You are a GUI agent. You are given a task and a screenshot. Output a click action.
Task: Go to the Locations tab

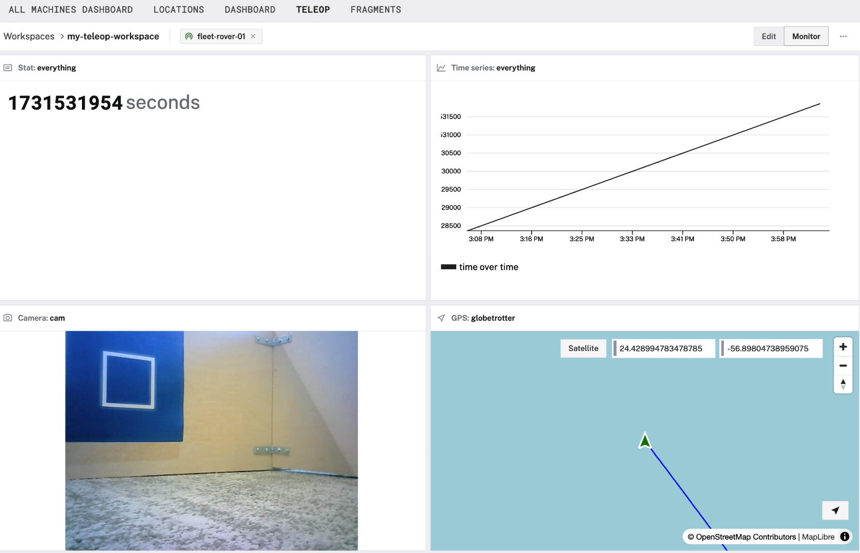178,10
